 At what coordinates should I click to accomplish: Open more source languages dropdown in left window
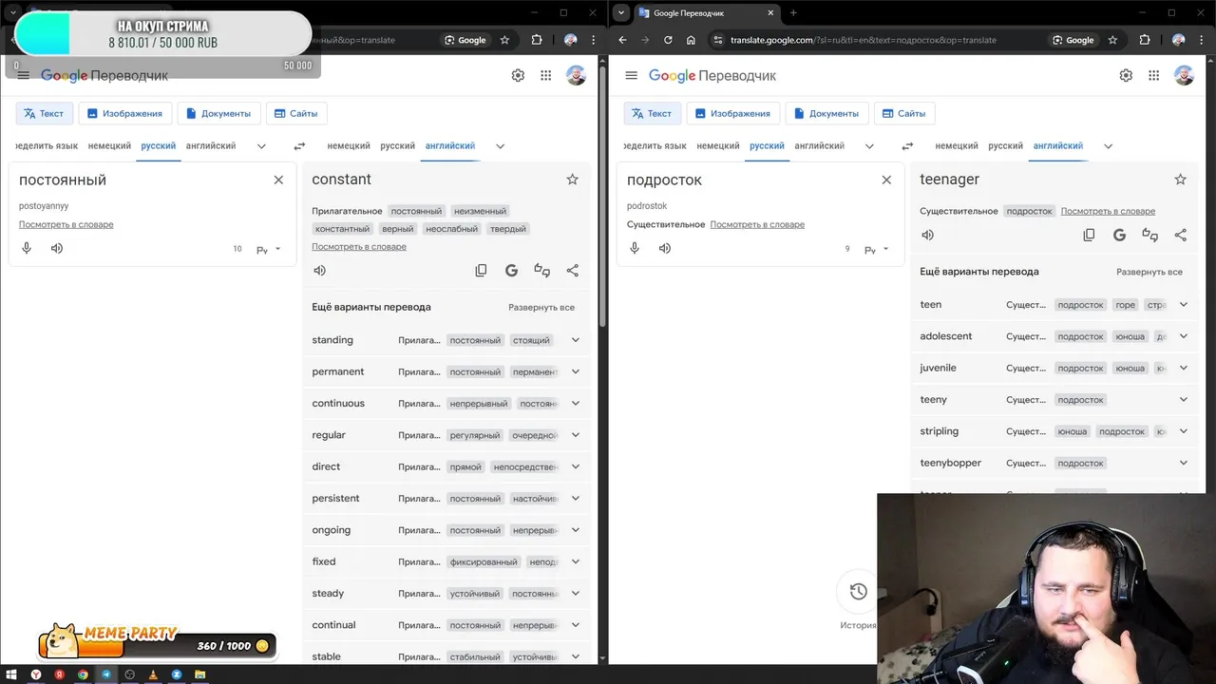(261, 146)
